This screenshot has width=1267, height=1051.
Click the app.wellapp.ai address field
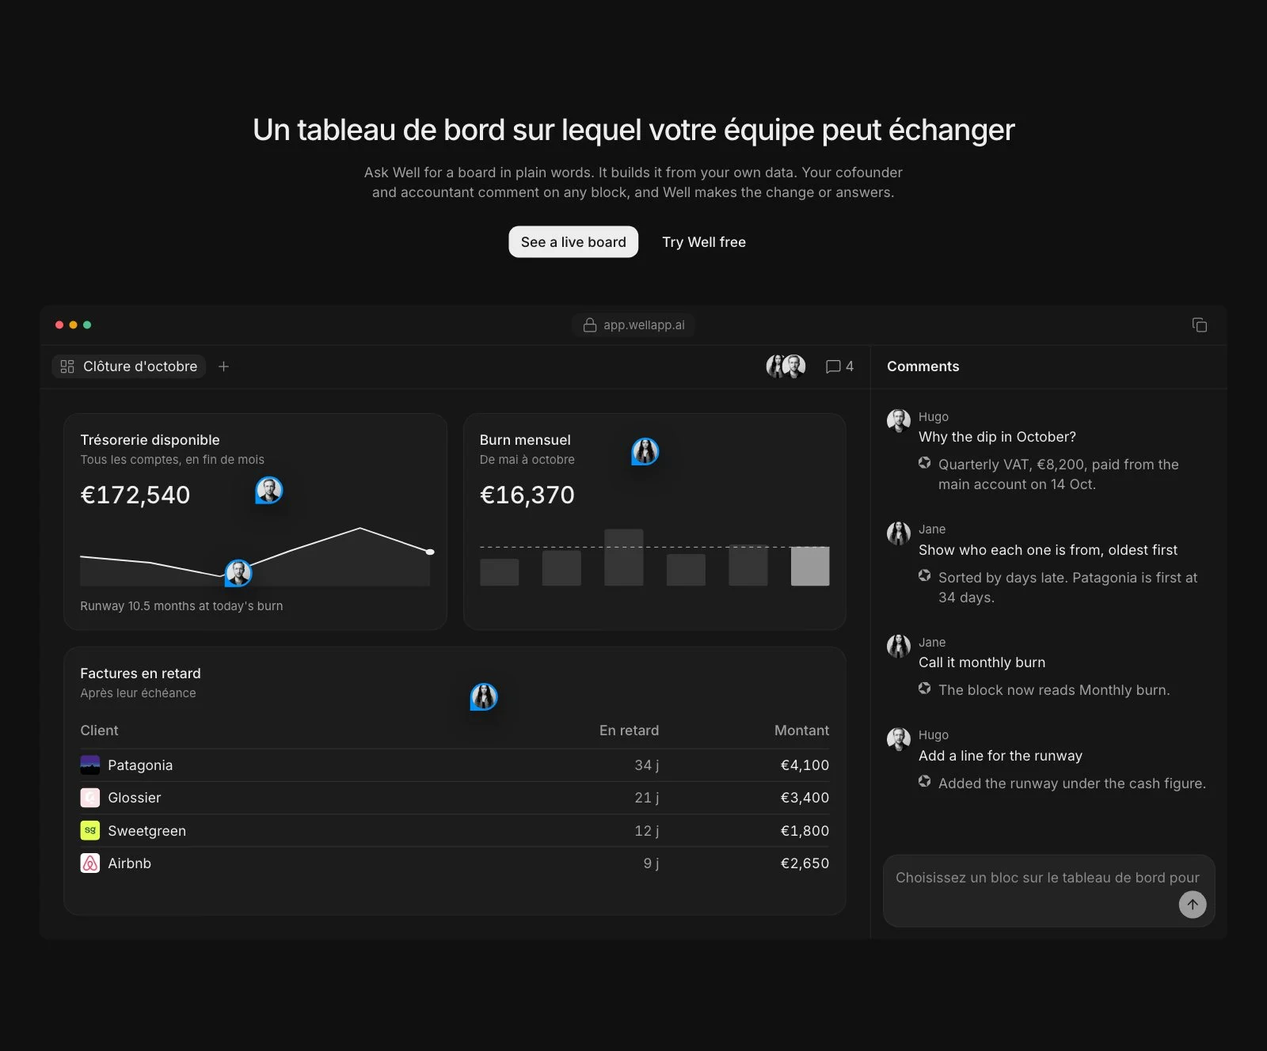(x=633, y=325)
